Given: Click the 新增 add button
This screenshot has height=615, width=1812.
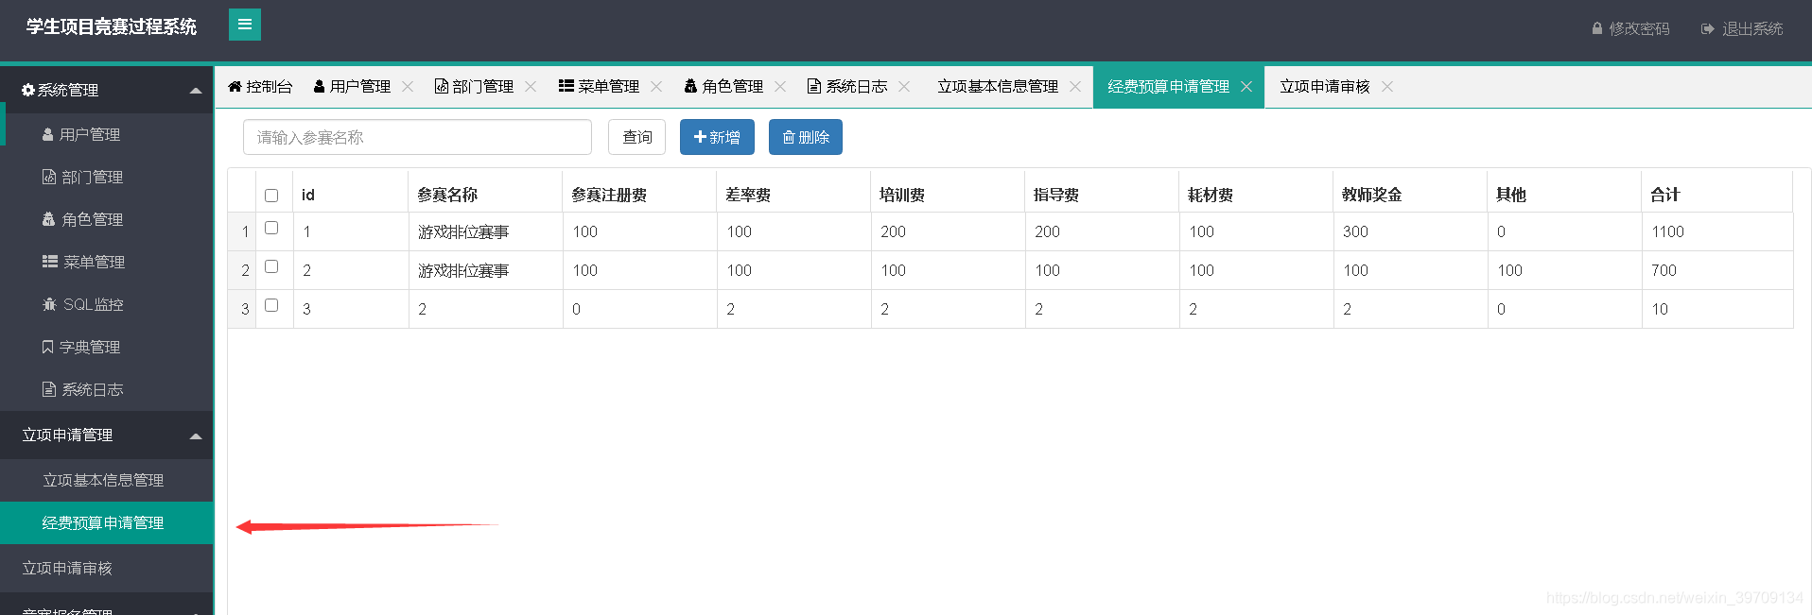Looking at the screenshot, I should point(717,137).
